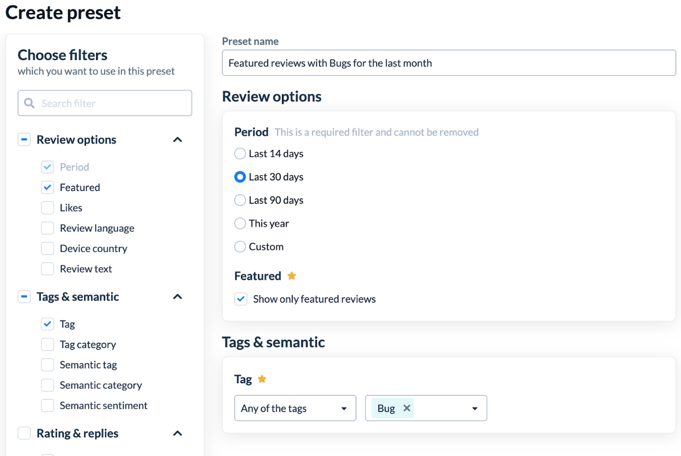Enable the Likes filter checkbox
This screenshot has width=681, height=456.
click(48, 208)
